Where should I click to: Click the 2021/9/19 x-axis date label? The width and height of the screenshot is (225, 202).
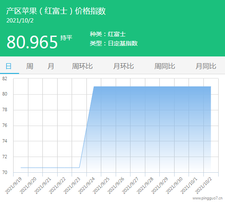click(14, 185)
